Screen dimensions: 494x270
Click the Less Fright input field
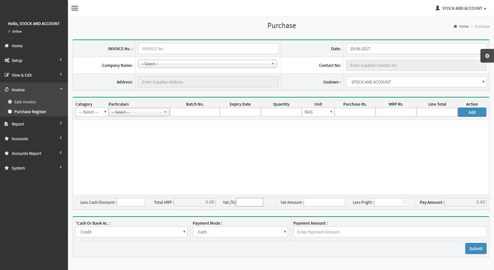pos(388,202)
